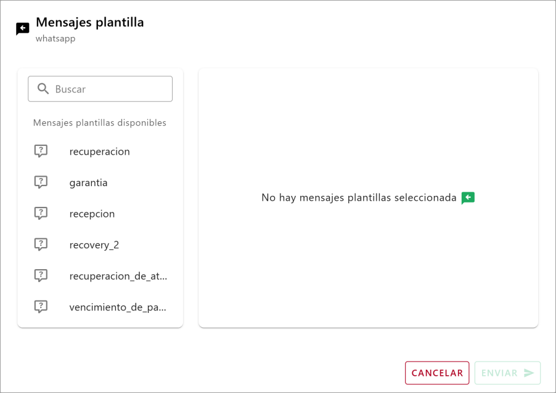
Task: Click the magnifier icon in search box
Action: pyautogui.click(x=43, y=89)
